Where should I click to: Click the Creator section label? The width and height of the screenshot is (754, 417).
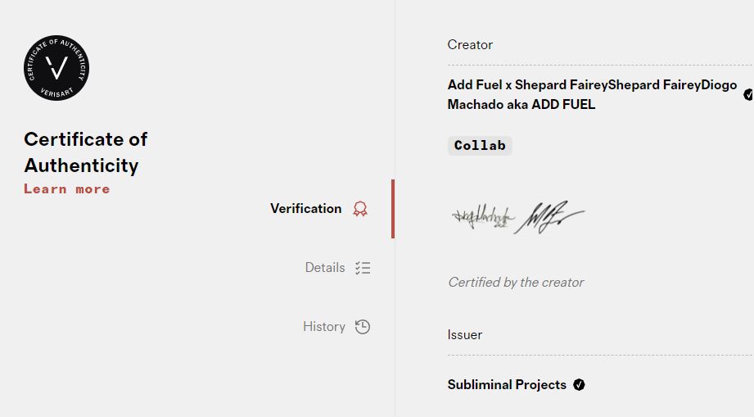[x=470, y=45]
